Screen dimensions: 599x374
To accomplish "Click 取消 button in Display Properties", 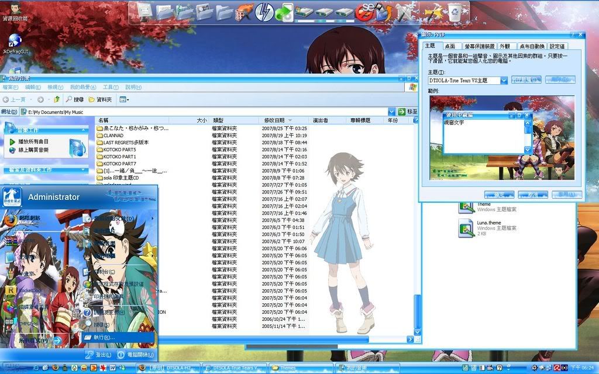I will [533, 195].
